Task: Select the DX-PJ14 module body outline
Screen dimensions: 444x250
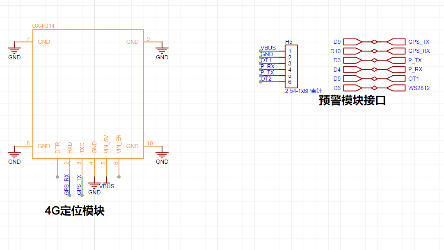Action: [88, 94]
